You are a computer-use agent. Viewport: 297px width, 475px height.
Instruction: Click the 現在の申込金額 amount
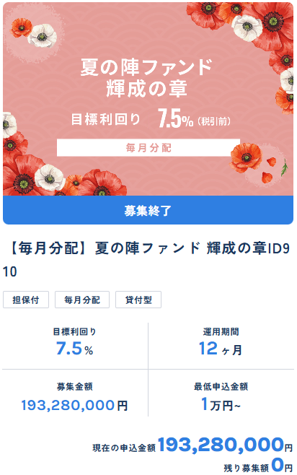tap(225, 445)
